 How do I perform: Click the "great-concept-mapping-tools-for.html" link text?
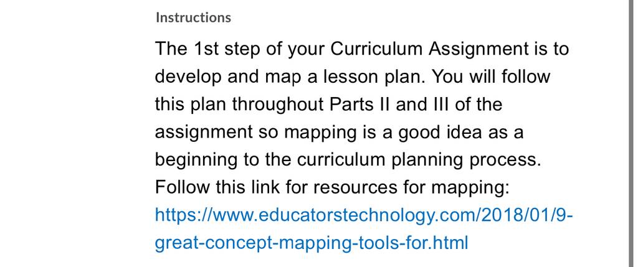tap(312, 243)
